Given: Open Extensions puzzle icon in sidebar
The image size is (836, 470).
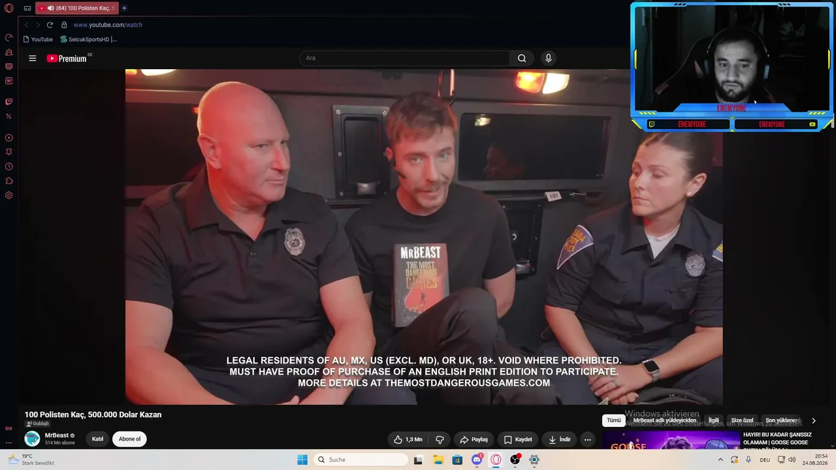Looking at the screenshot, I should pyautogui.click(x=9, y=181).
